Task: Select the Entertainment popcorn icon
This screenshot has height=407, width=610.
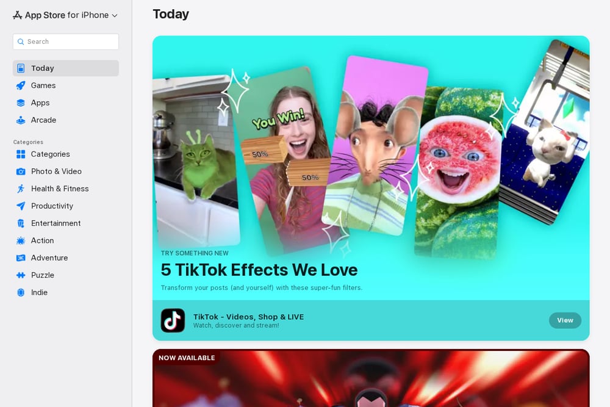Action: coord(21,223)
